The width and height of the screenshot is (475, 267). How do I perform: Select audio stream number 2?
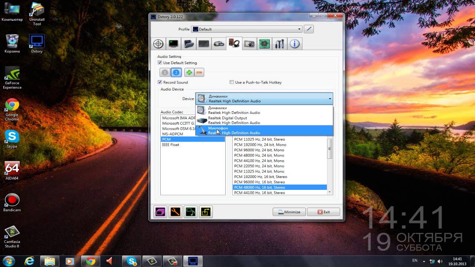click(176, 73)
